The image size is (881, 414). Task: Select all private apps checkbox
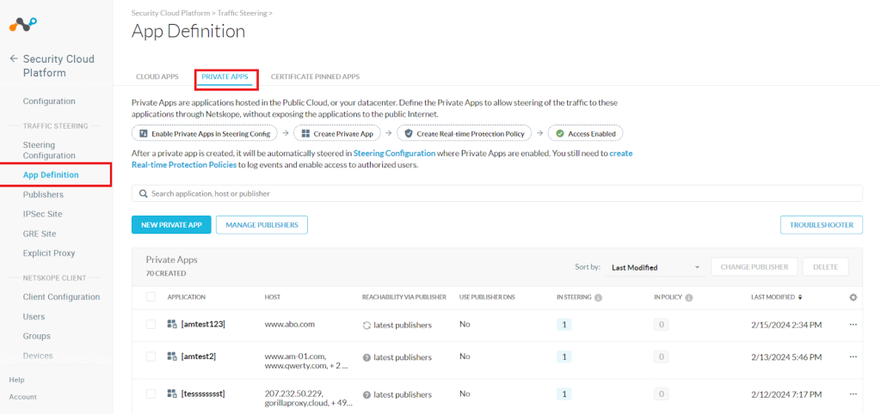click(151, 296)
